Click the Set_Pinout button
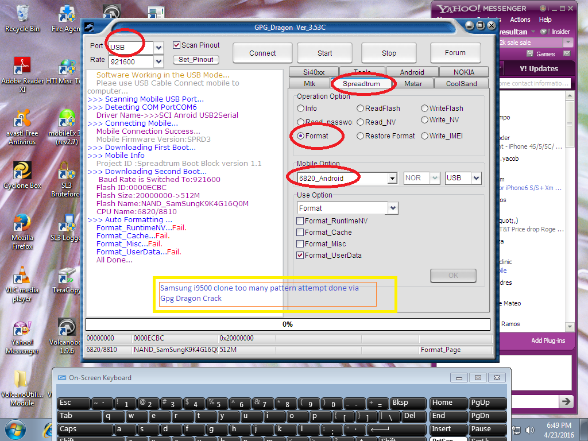This screenshot has height=441, width=588. pos(196,60)
